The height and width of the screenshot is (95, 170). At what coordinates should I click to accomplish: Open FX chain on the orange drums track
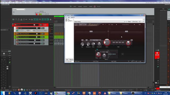(x=43, y=34)
